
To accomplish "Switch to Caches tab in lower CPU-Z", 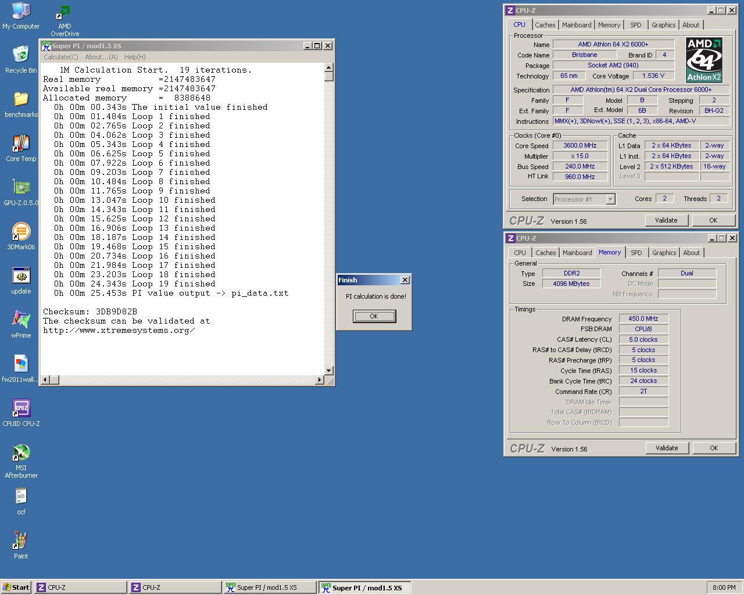I will click(546, 253).
